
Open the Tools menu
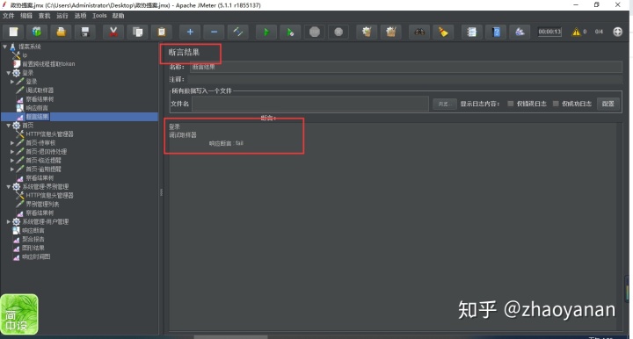click(99, 16)
